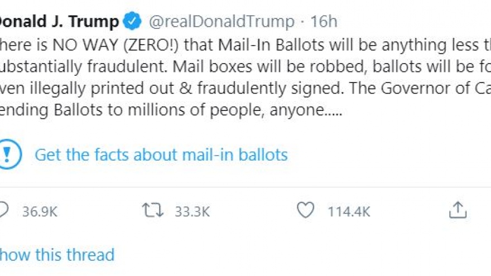Open the tweet via the 16h timestamp
Viewport: 491px width, 276px height.
(x=324, y=22)
